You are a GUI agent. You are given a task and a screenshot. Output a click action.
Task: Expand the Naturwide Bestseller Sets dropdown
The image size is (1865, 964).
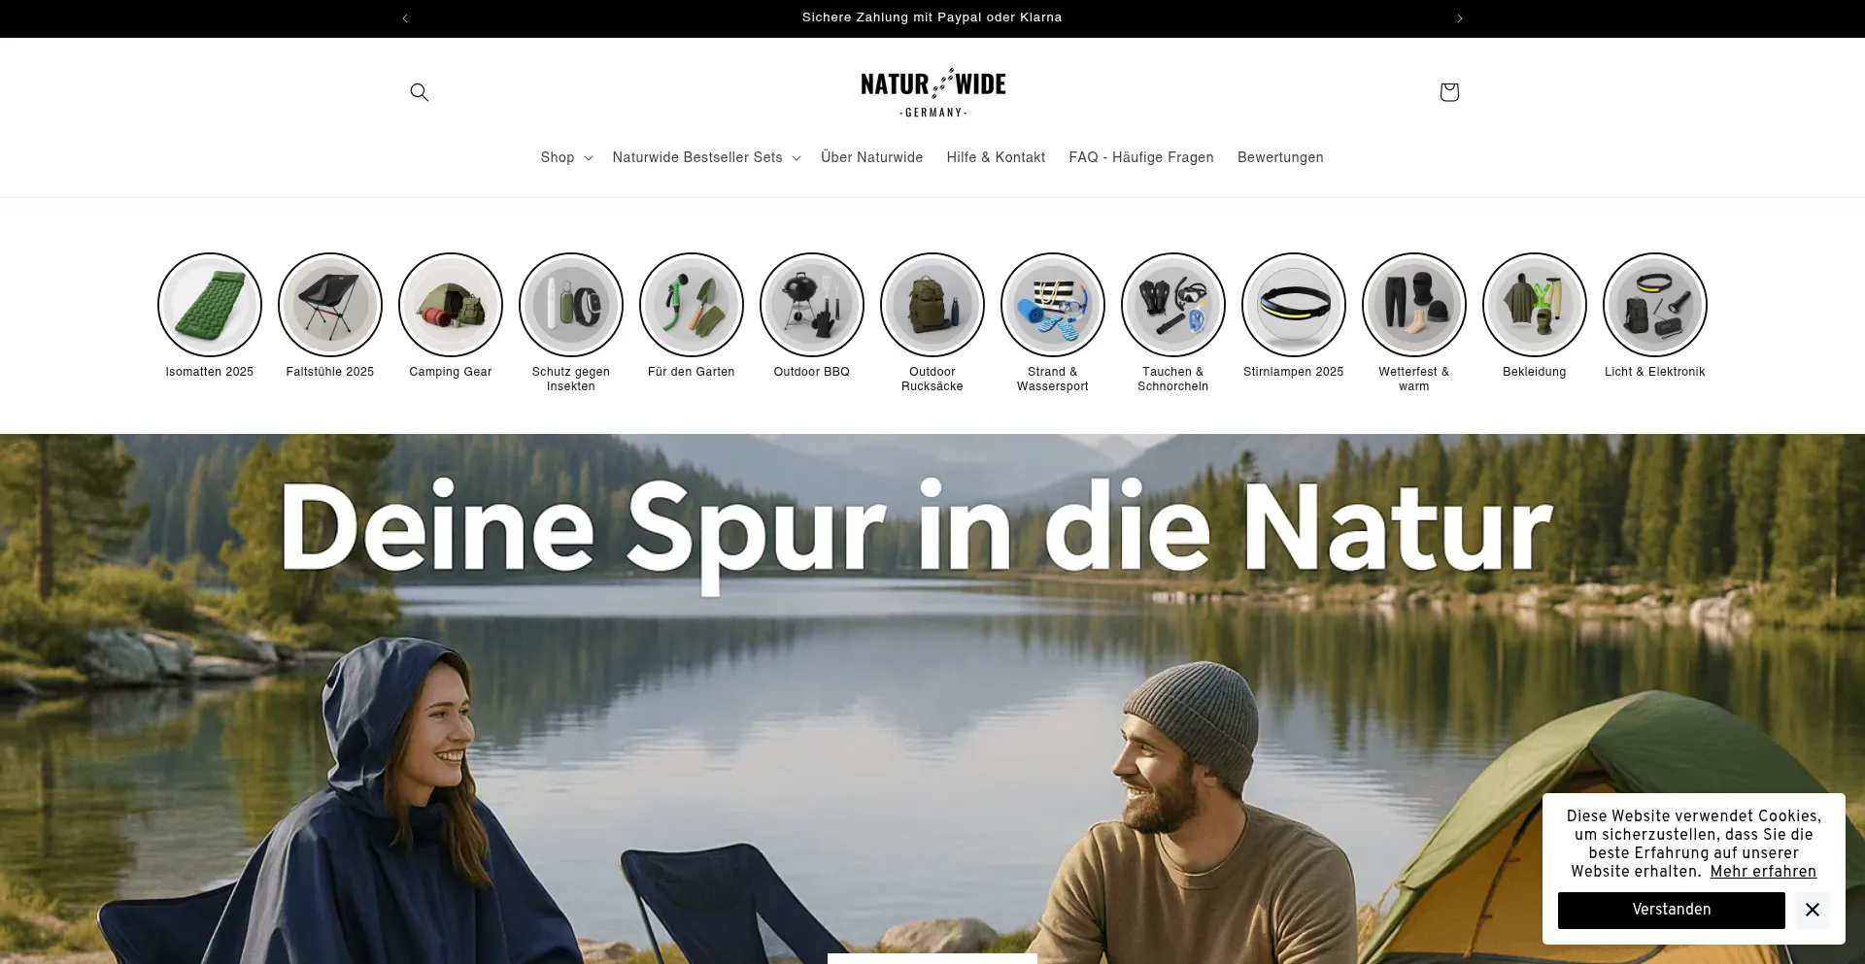click(706, 157)
